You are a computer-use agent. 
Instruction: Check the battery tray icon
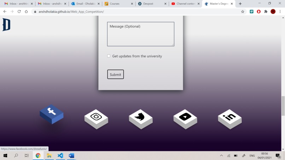[x=236, y=156]
